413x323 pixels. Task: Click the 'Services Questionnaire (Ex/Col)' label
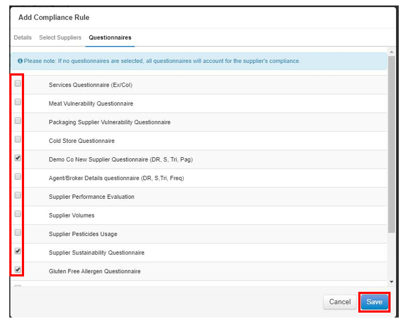pos(91,85)
